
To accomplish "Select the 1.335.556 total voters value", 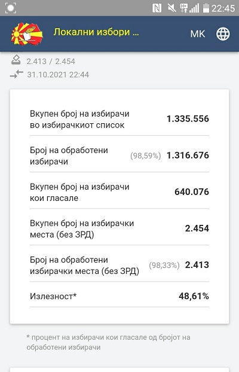I will pos(188,119).
